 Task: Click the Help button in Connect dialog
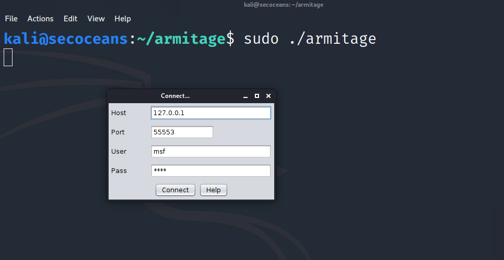[x=214, y=190]
